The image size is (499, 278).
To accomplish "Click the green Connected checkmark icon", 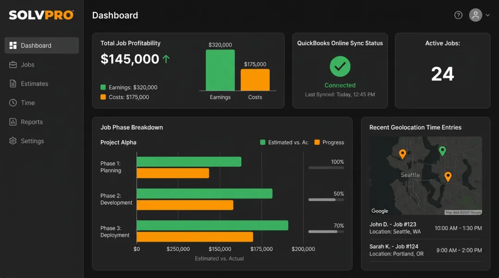I will (340, 66).
